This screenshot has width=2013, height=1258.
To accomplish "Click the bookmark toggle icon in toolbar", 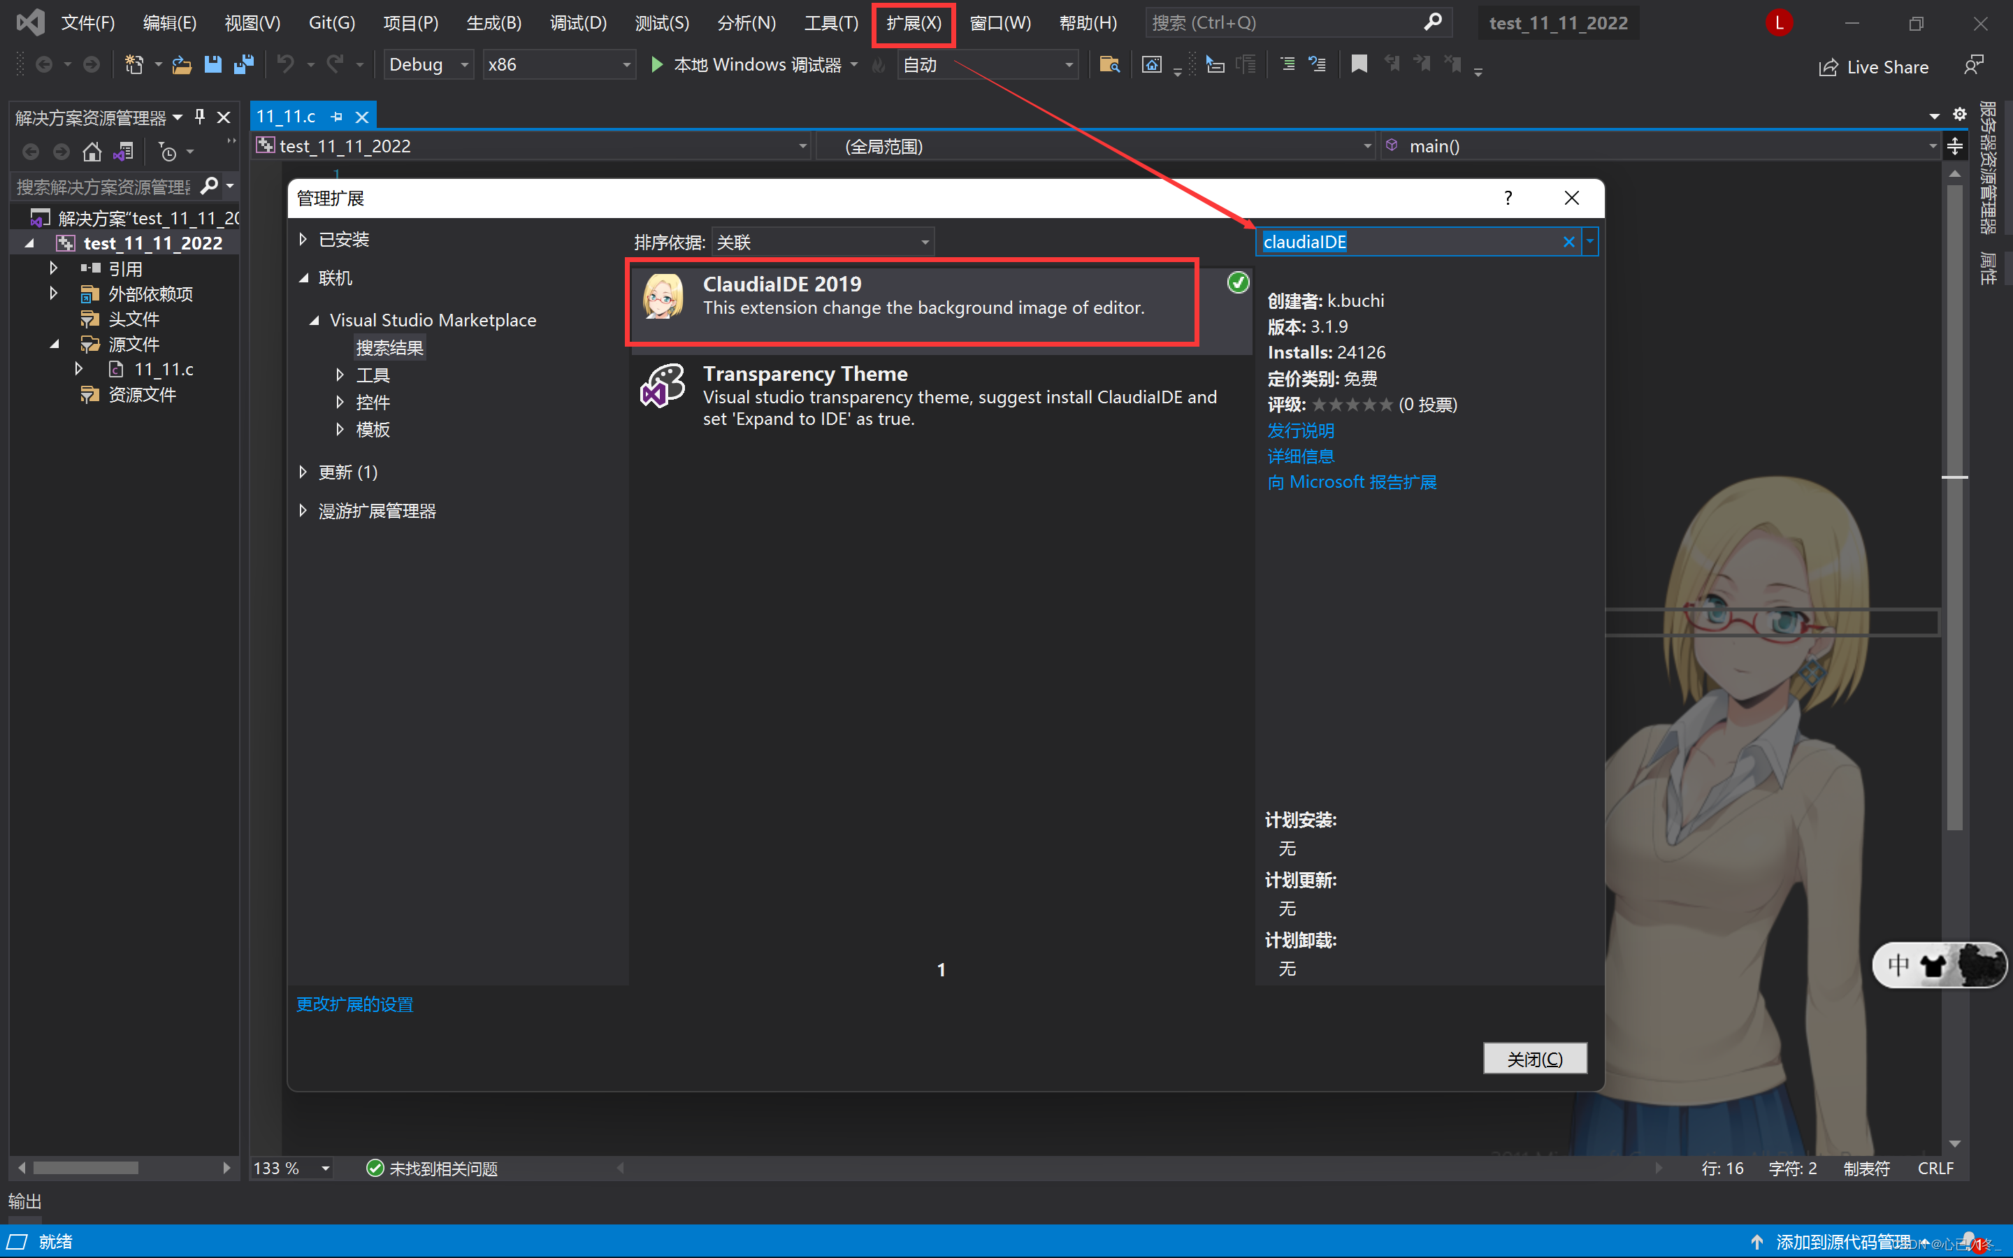I will [x=1359, y=64].
